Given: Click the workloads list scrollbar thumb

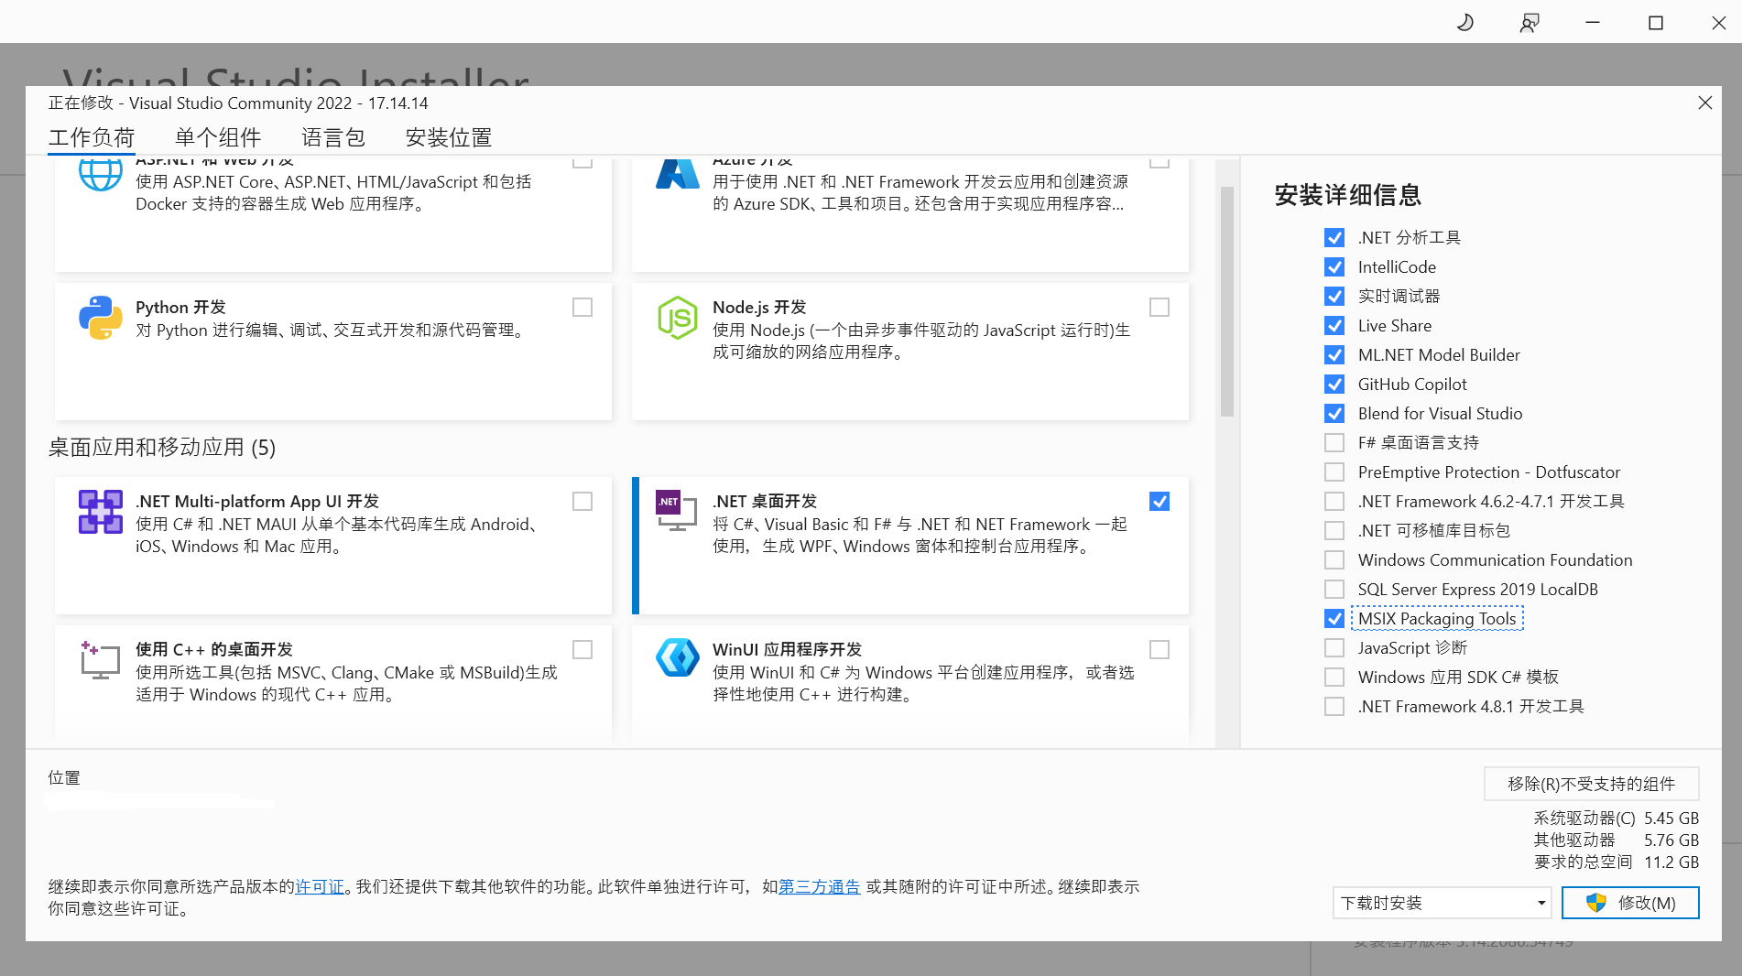Looking at the screenshot, I should (1227, 302).
